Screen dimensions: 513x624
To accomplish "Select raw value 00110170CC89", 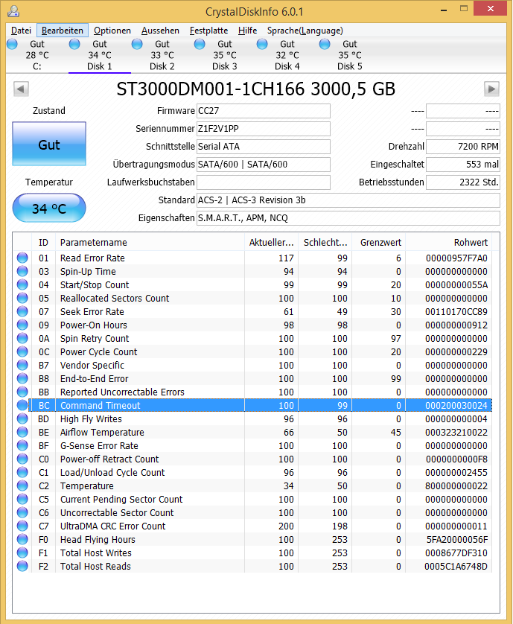I will point(456,311).
